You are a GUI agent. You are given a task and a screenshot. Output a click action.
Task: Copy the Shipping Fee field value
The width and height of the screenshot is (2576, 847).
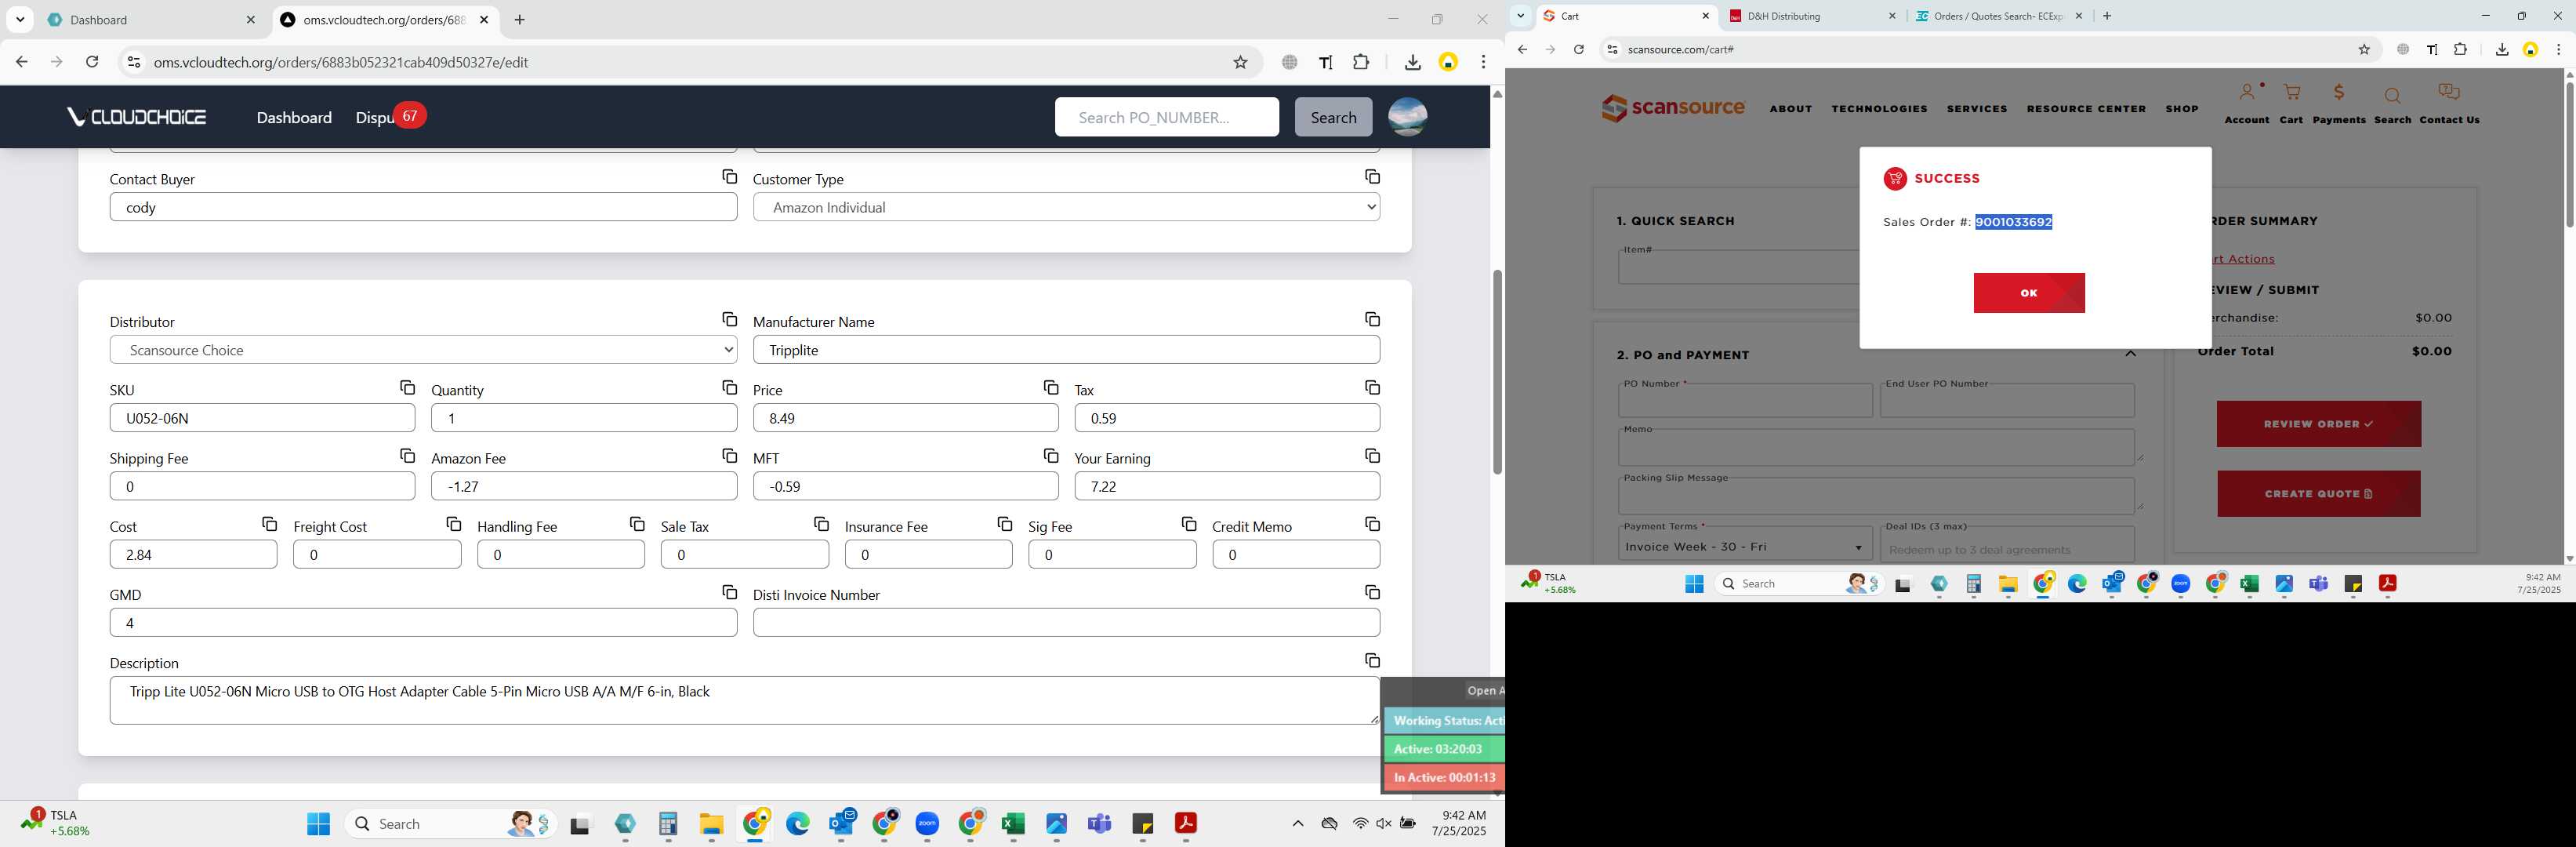407,456
